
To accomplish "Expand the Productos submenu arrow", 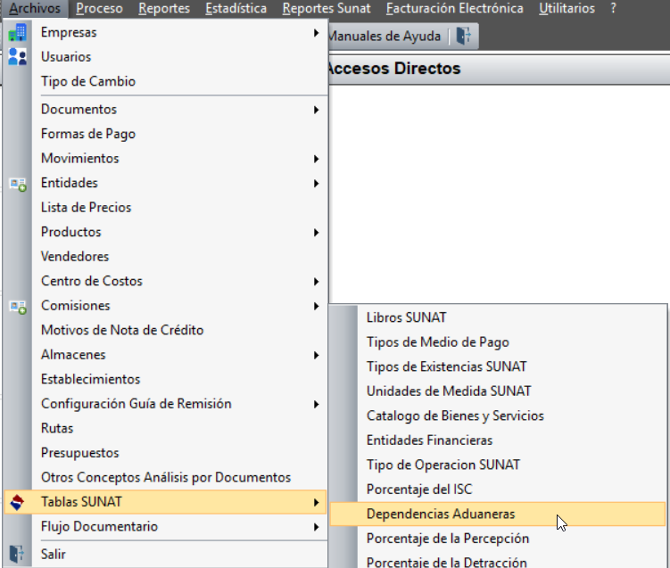I will point(316,233).
